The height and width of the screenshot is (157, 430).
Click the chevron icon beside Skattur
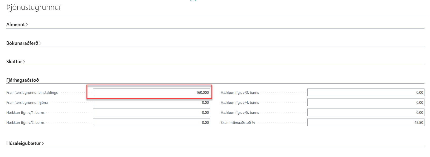(x=24, y=62)
